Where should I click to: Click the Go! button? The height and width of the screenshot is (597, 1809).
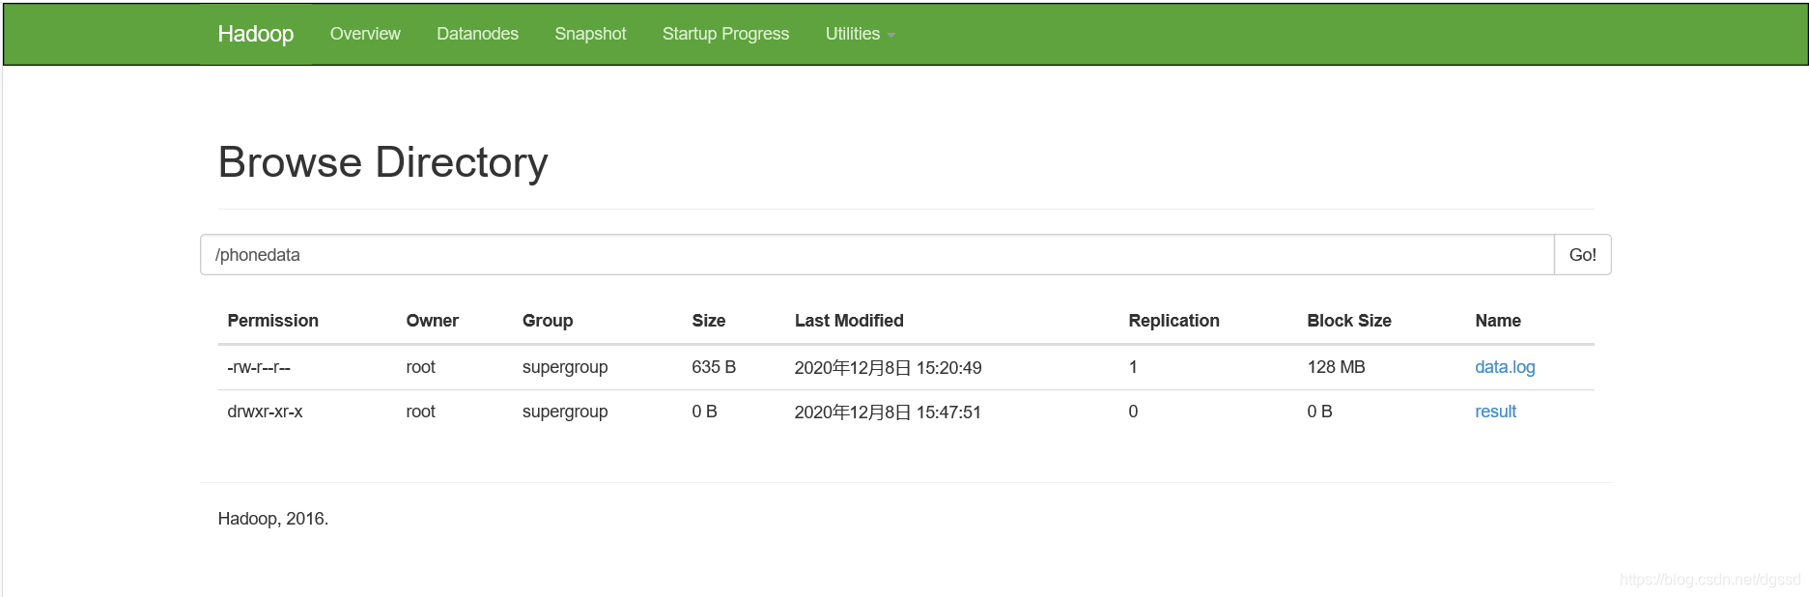point(1582,255)
